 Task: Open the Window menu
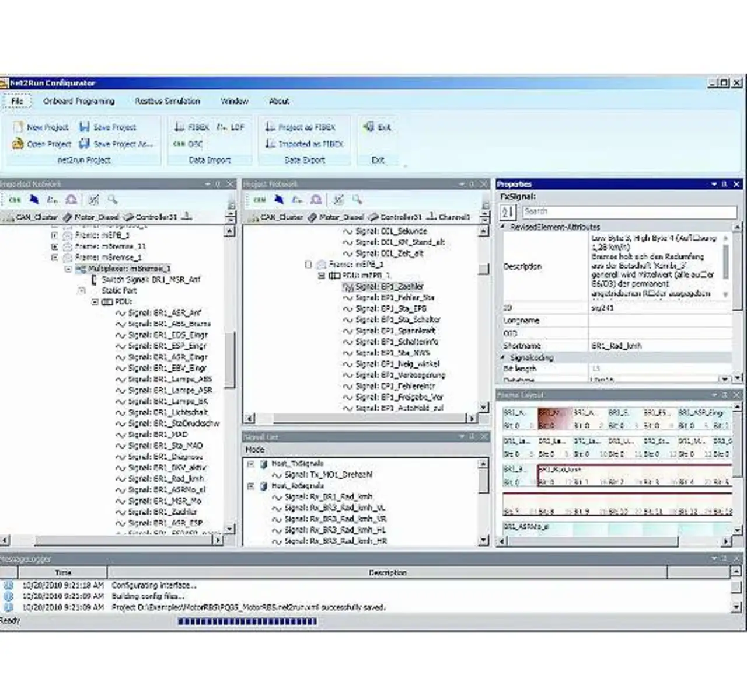[x=235, y=101]
